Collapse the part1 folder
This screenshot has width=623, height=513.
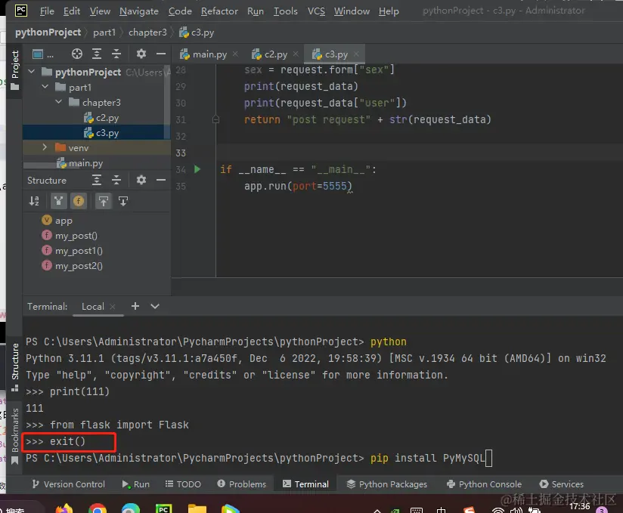45,87
